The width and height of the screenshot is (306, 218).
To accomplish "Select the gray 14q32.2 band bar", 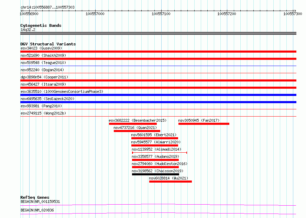I will click(158, 33).
